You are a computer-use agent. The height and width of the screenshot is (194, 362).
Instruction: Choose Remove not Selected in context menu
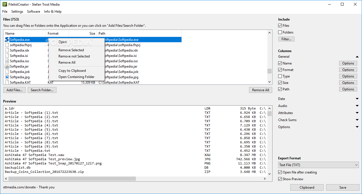click(77, 56)
